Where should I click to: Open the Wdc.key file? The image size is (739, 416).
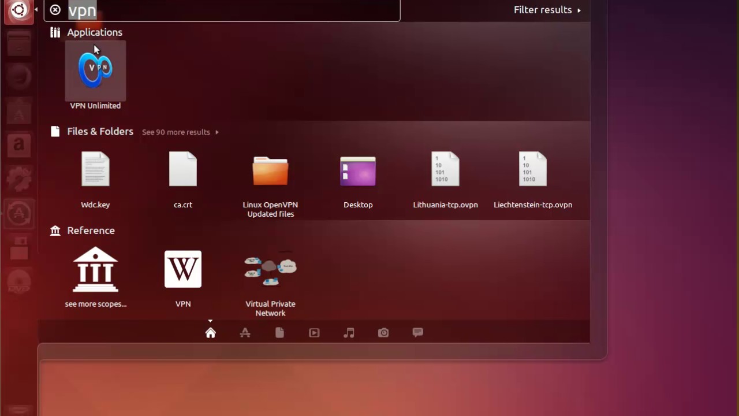point(95,180)
